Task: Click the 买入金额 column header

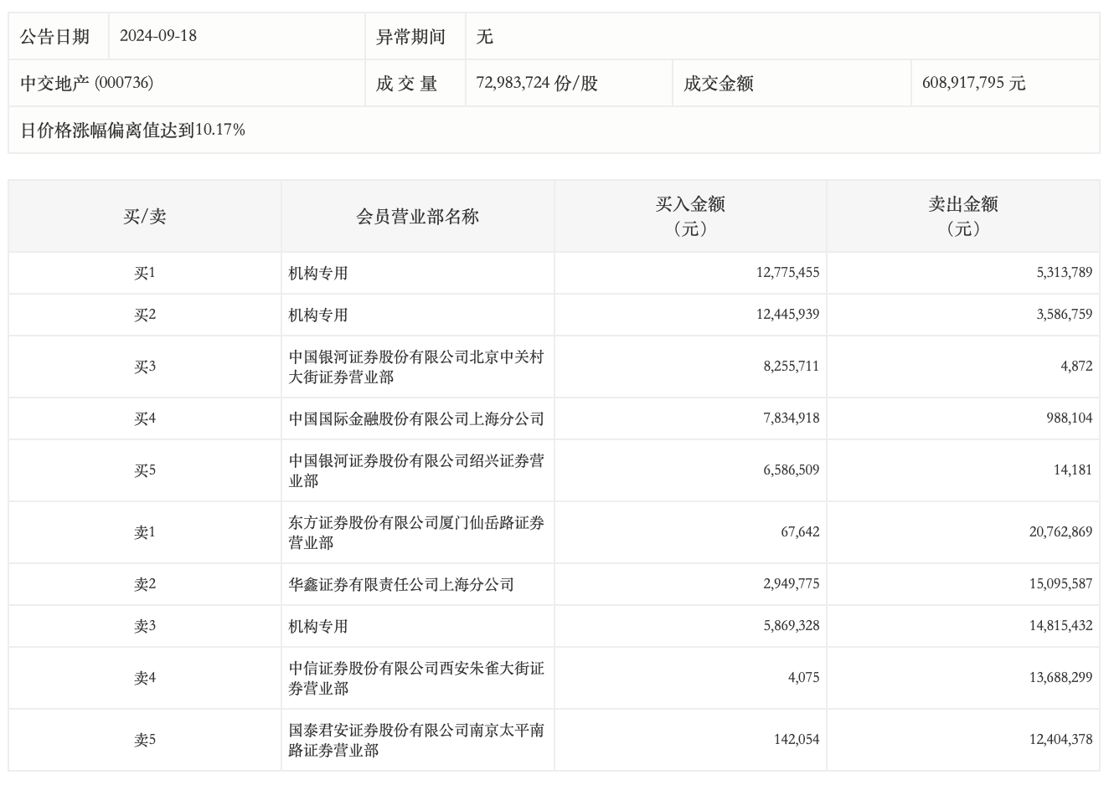Action: pyautogui.click(x=690, y=216)
